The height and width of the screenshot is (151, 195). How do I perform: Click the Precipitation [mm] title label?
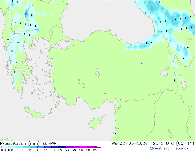tap(20, 144)
